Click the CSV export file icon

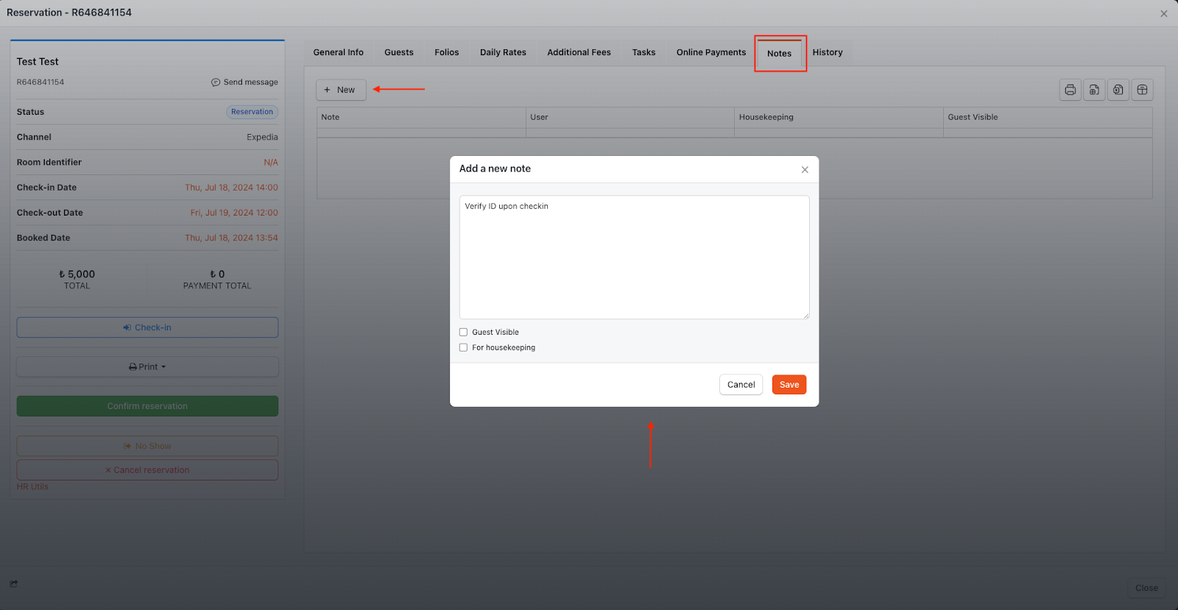(x=1094, y=90)
